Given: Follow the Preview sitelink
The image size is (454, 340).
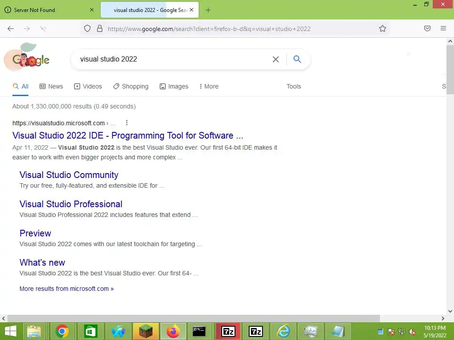Looking at the screenshot, I should point(35,233).
